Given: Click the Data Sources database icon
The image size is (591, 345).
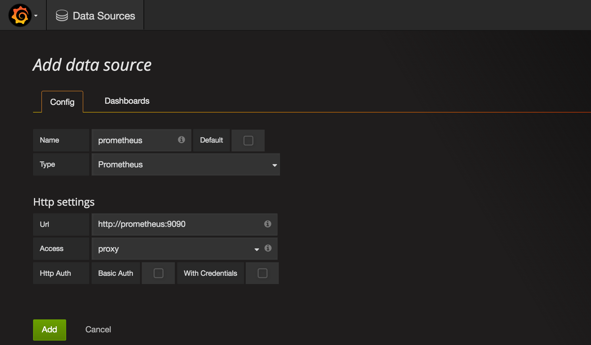Looking at the screenshot, I should 62,15.
